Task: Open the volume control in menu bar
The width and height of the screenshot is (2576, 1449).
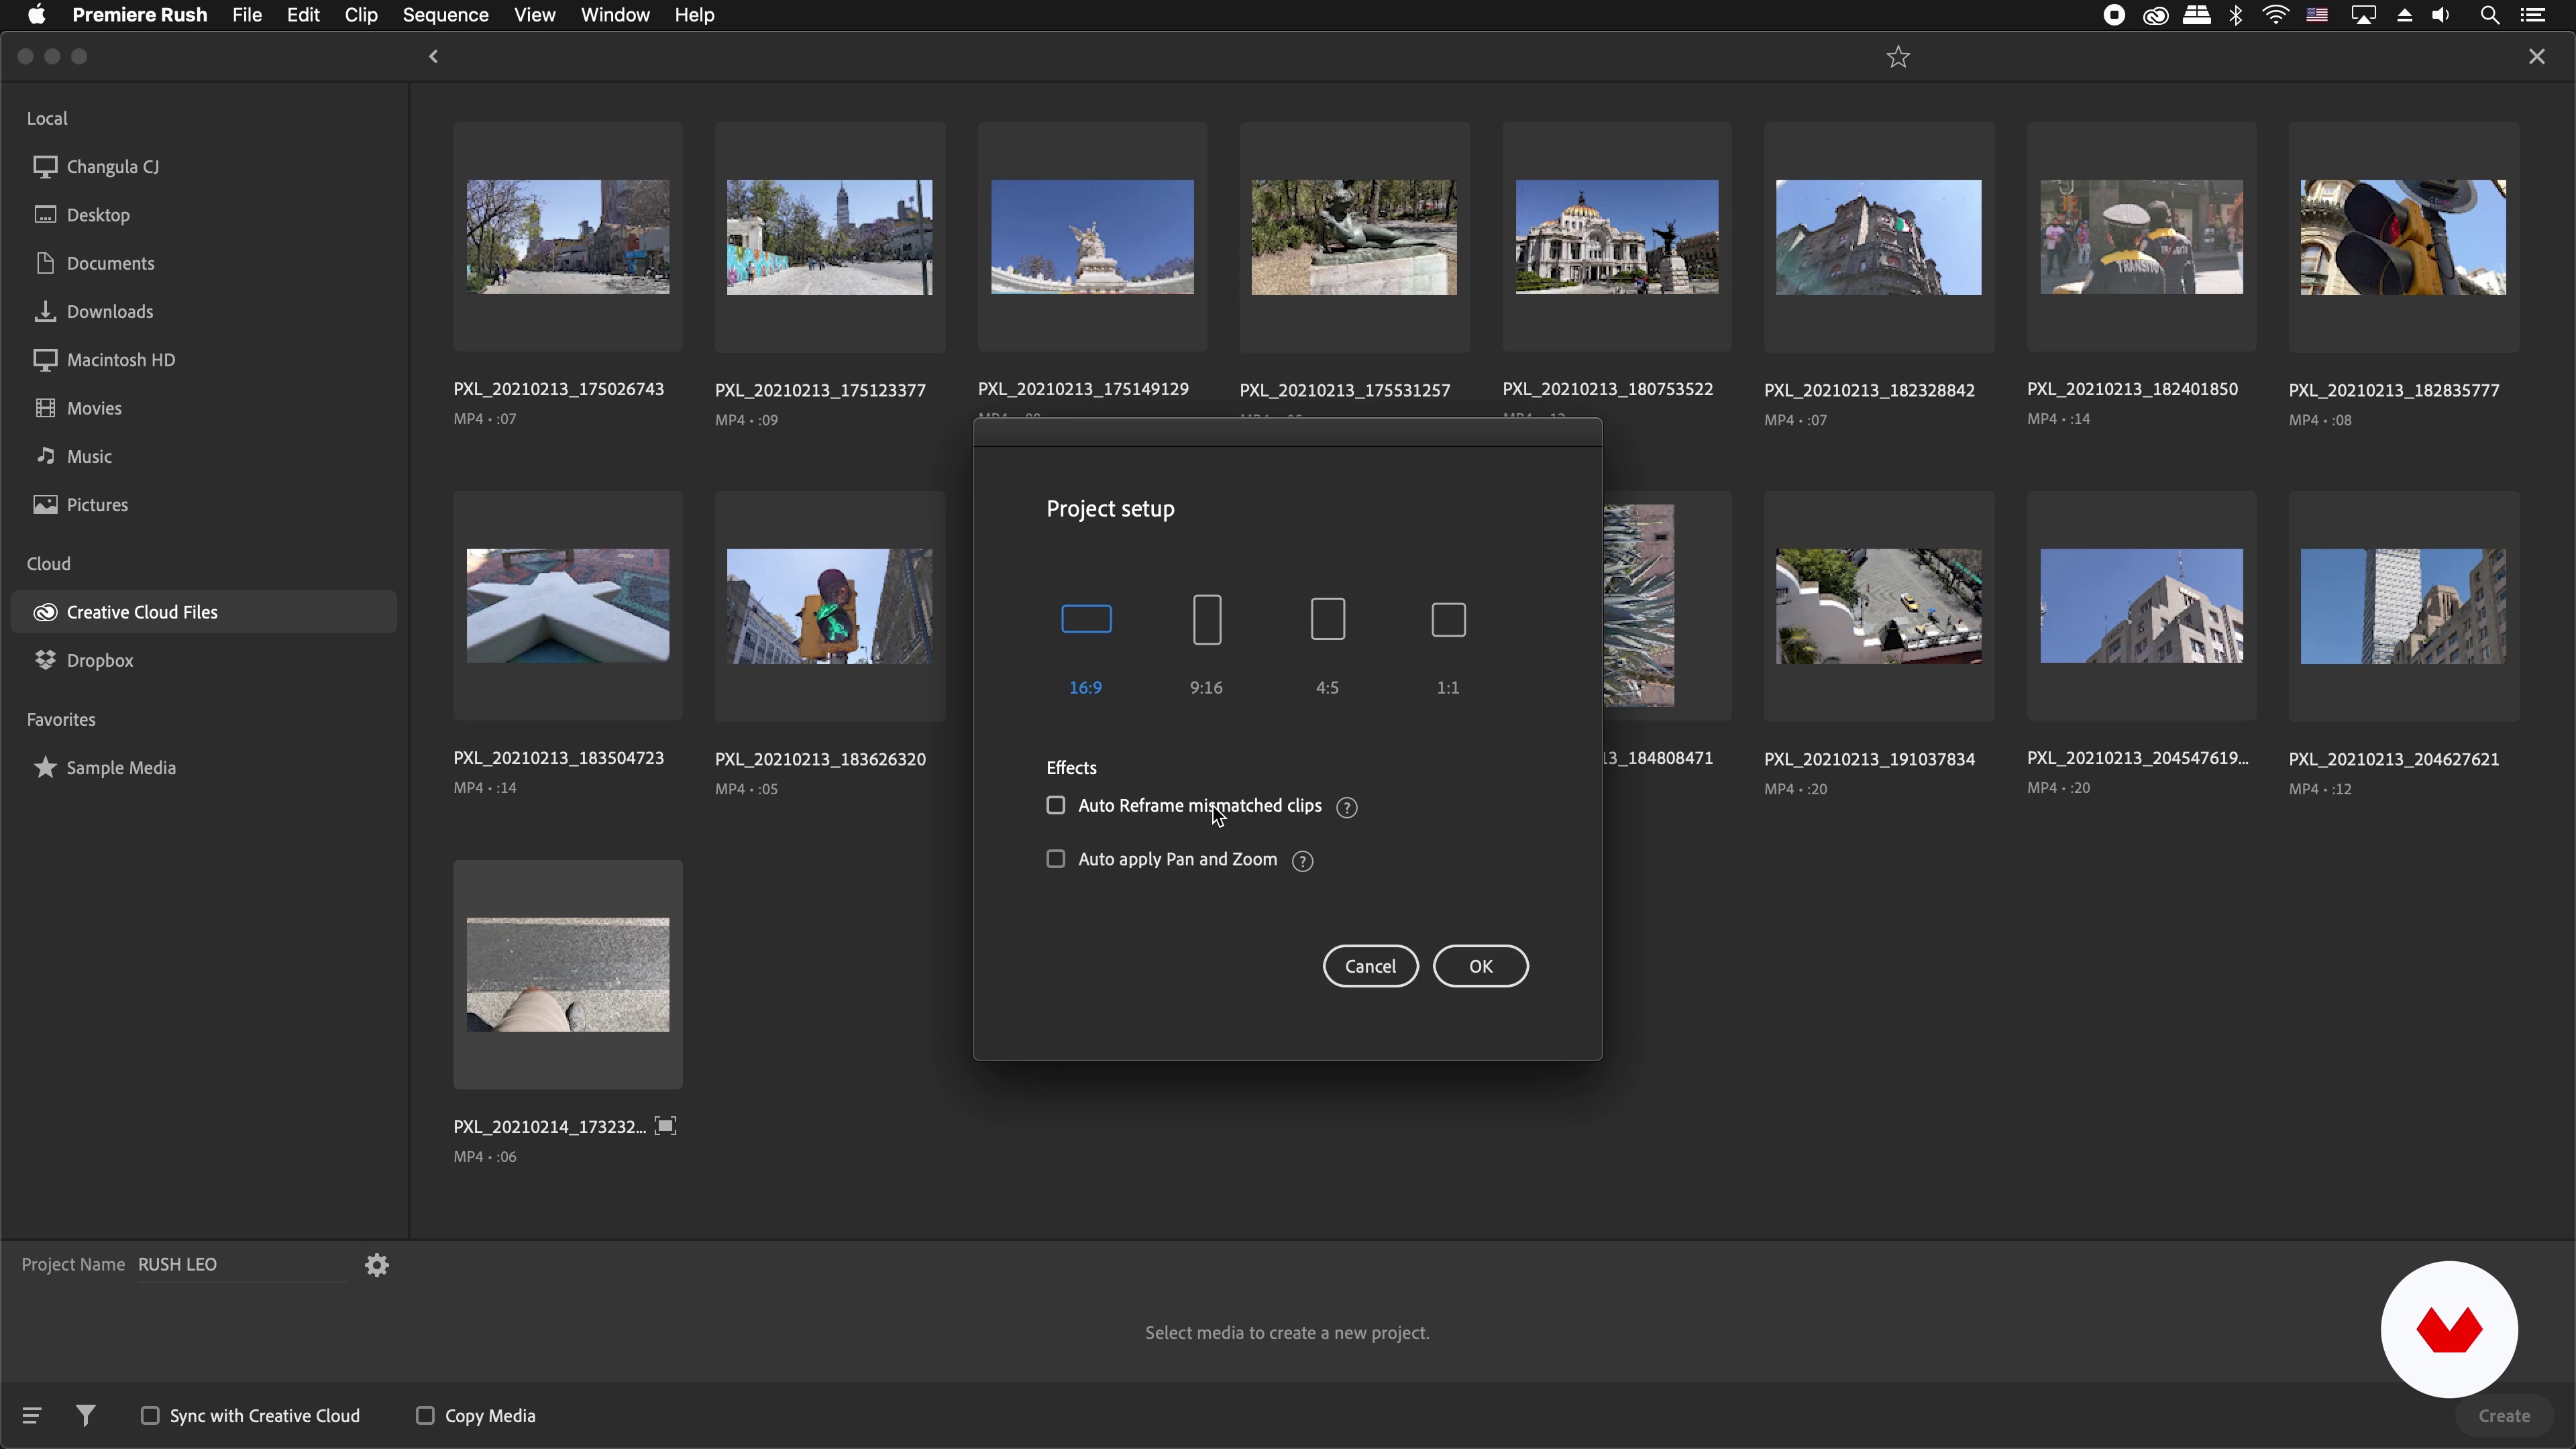Action: coord(2441,15)
